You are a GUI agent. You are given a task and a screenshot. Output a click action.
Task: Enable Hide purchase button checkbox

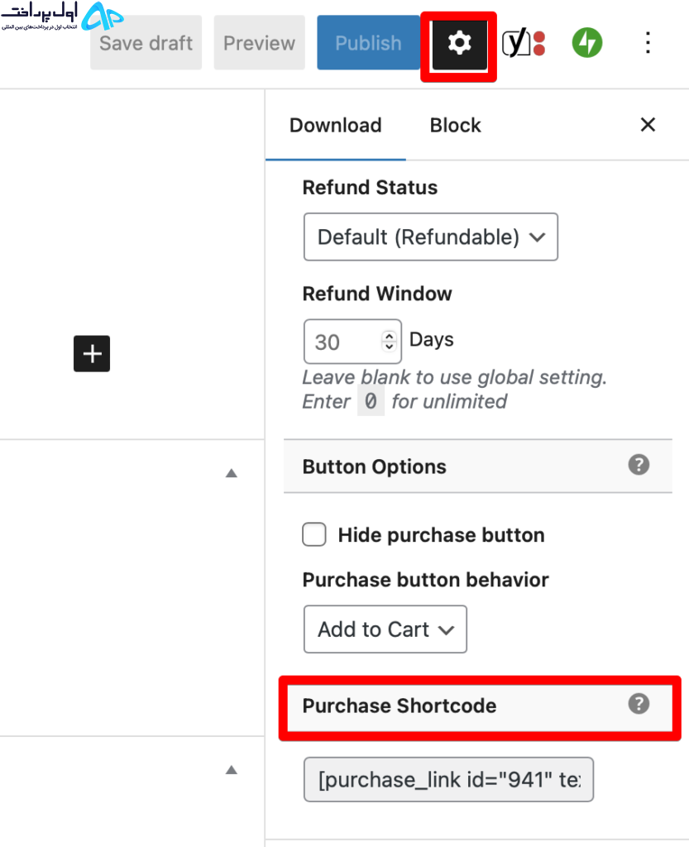pyautogui.click(x=314, y=535)
